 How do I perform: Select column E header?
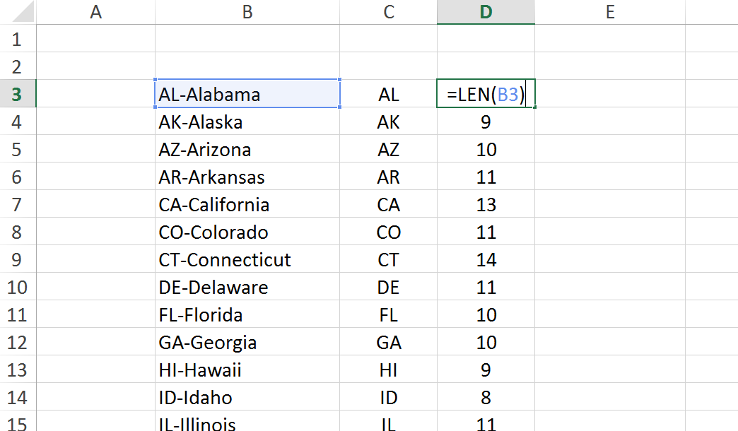point(609,12)
